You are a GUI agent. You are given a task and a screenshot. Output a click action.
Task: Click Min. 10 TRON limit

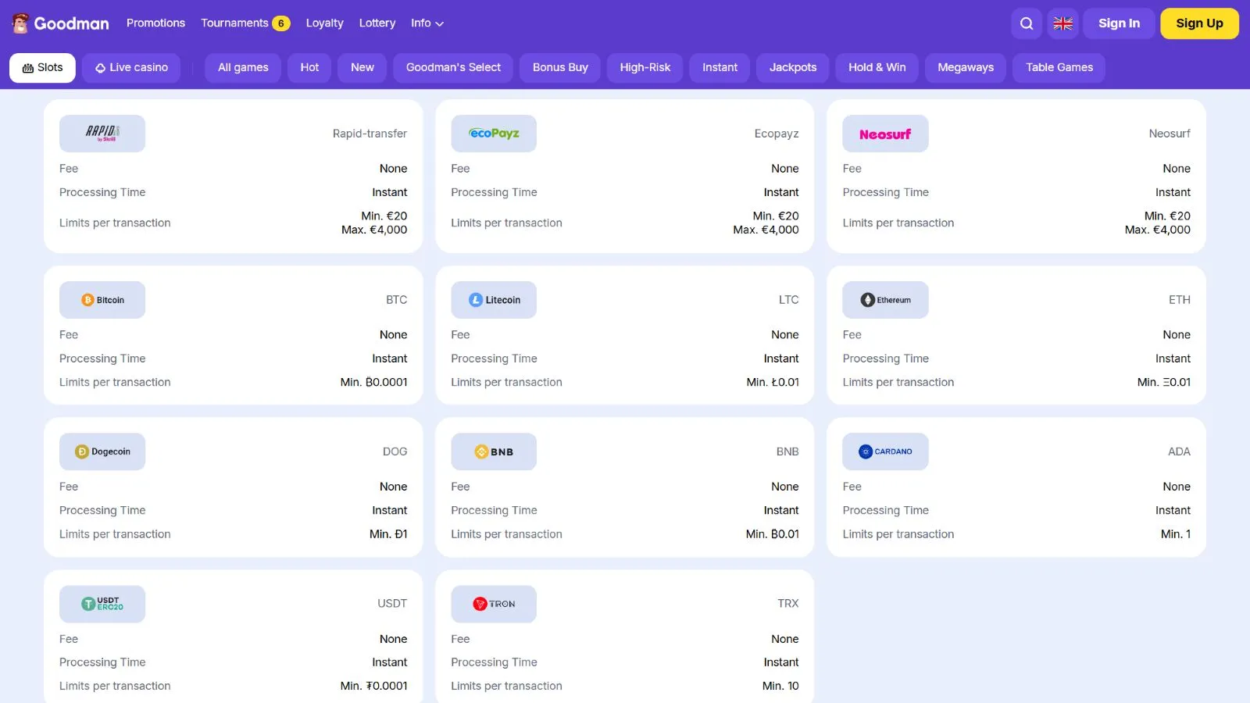[780, 686]
